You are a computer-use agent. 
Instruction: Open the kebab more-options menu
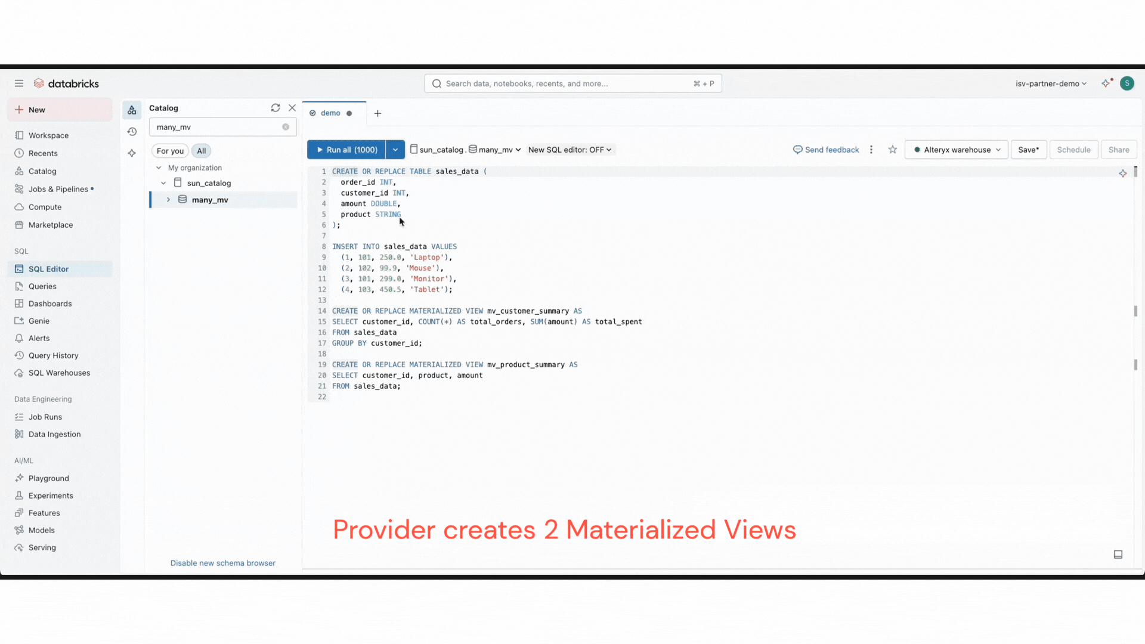(871, 150)
